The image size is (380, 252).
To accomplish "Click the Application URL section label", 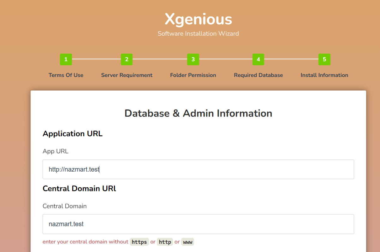I will [x=73, y=133].
